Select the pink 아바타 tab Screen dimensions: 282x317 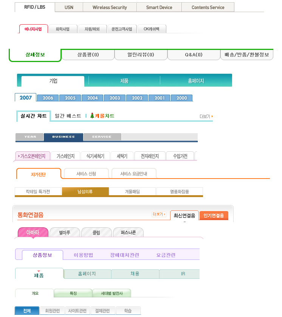click(33, 233)
